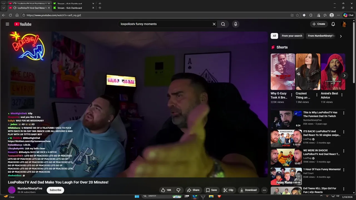Like the video (18K)
356x200 pixels.
click(166, 190)
